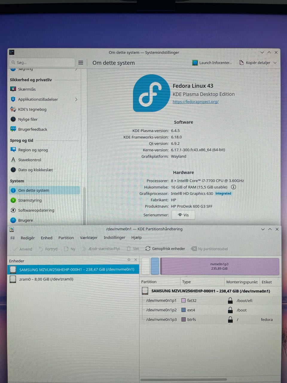This screenshot has height=383, width=287.
Task: Click Genopfrisk enheder toolbar button
Action: pos(165,249)
